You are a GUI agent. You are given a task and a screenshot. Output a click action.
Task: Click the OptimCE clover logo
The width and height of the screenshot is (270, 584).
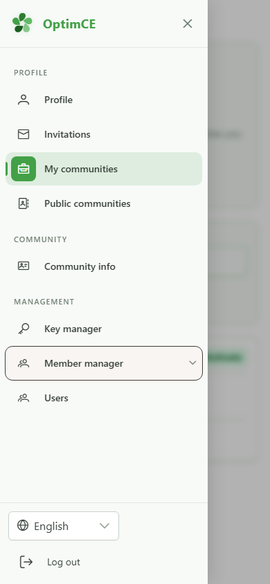[x=22, y=23]
